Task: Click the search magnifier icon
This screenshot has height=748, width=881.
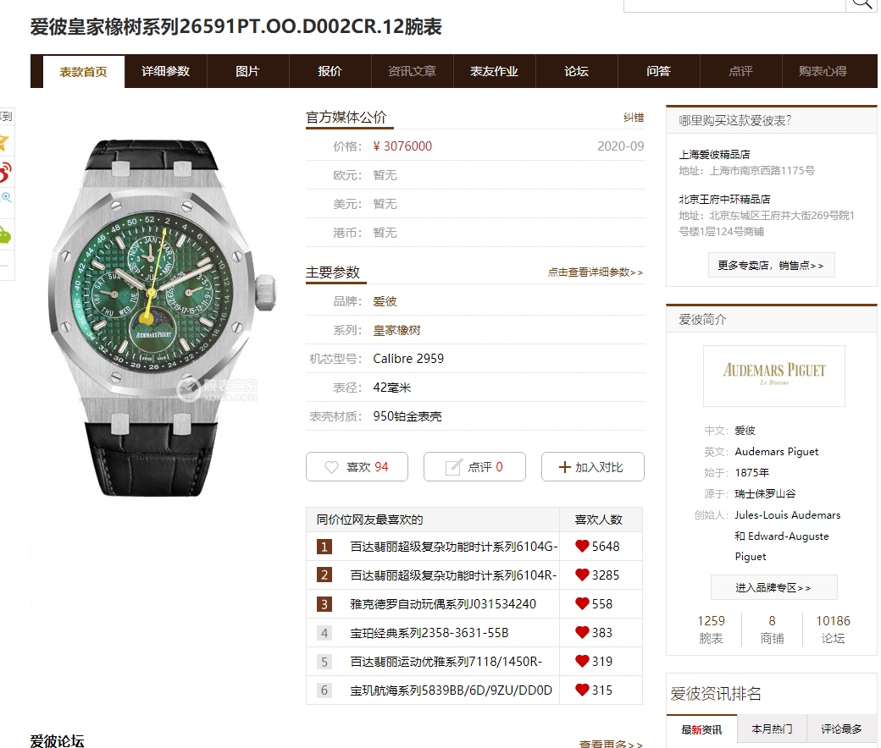Action: click(862, 3)
